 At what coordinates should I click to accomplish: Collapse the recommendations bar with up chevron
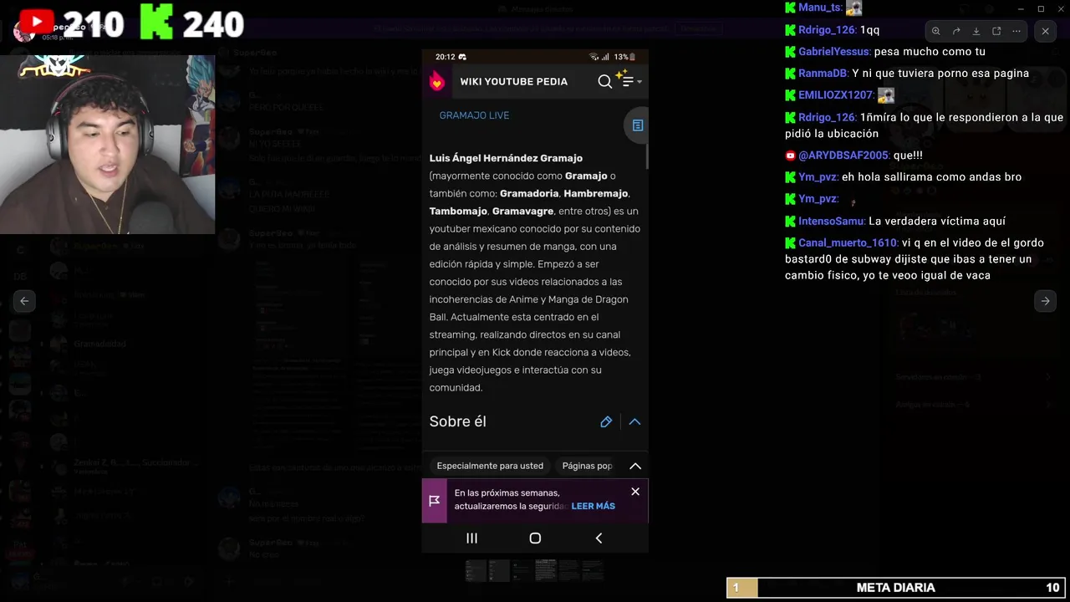(635, 466)
